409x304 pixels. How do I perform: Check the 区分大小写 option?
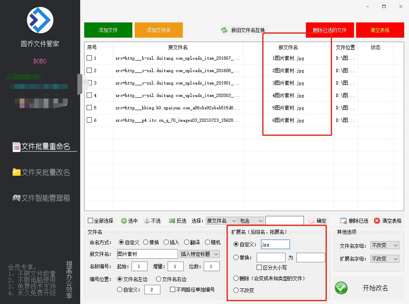pos(259,268)
